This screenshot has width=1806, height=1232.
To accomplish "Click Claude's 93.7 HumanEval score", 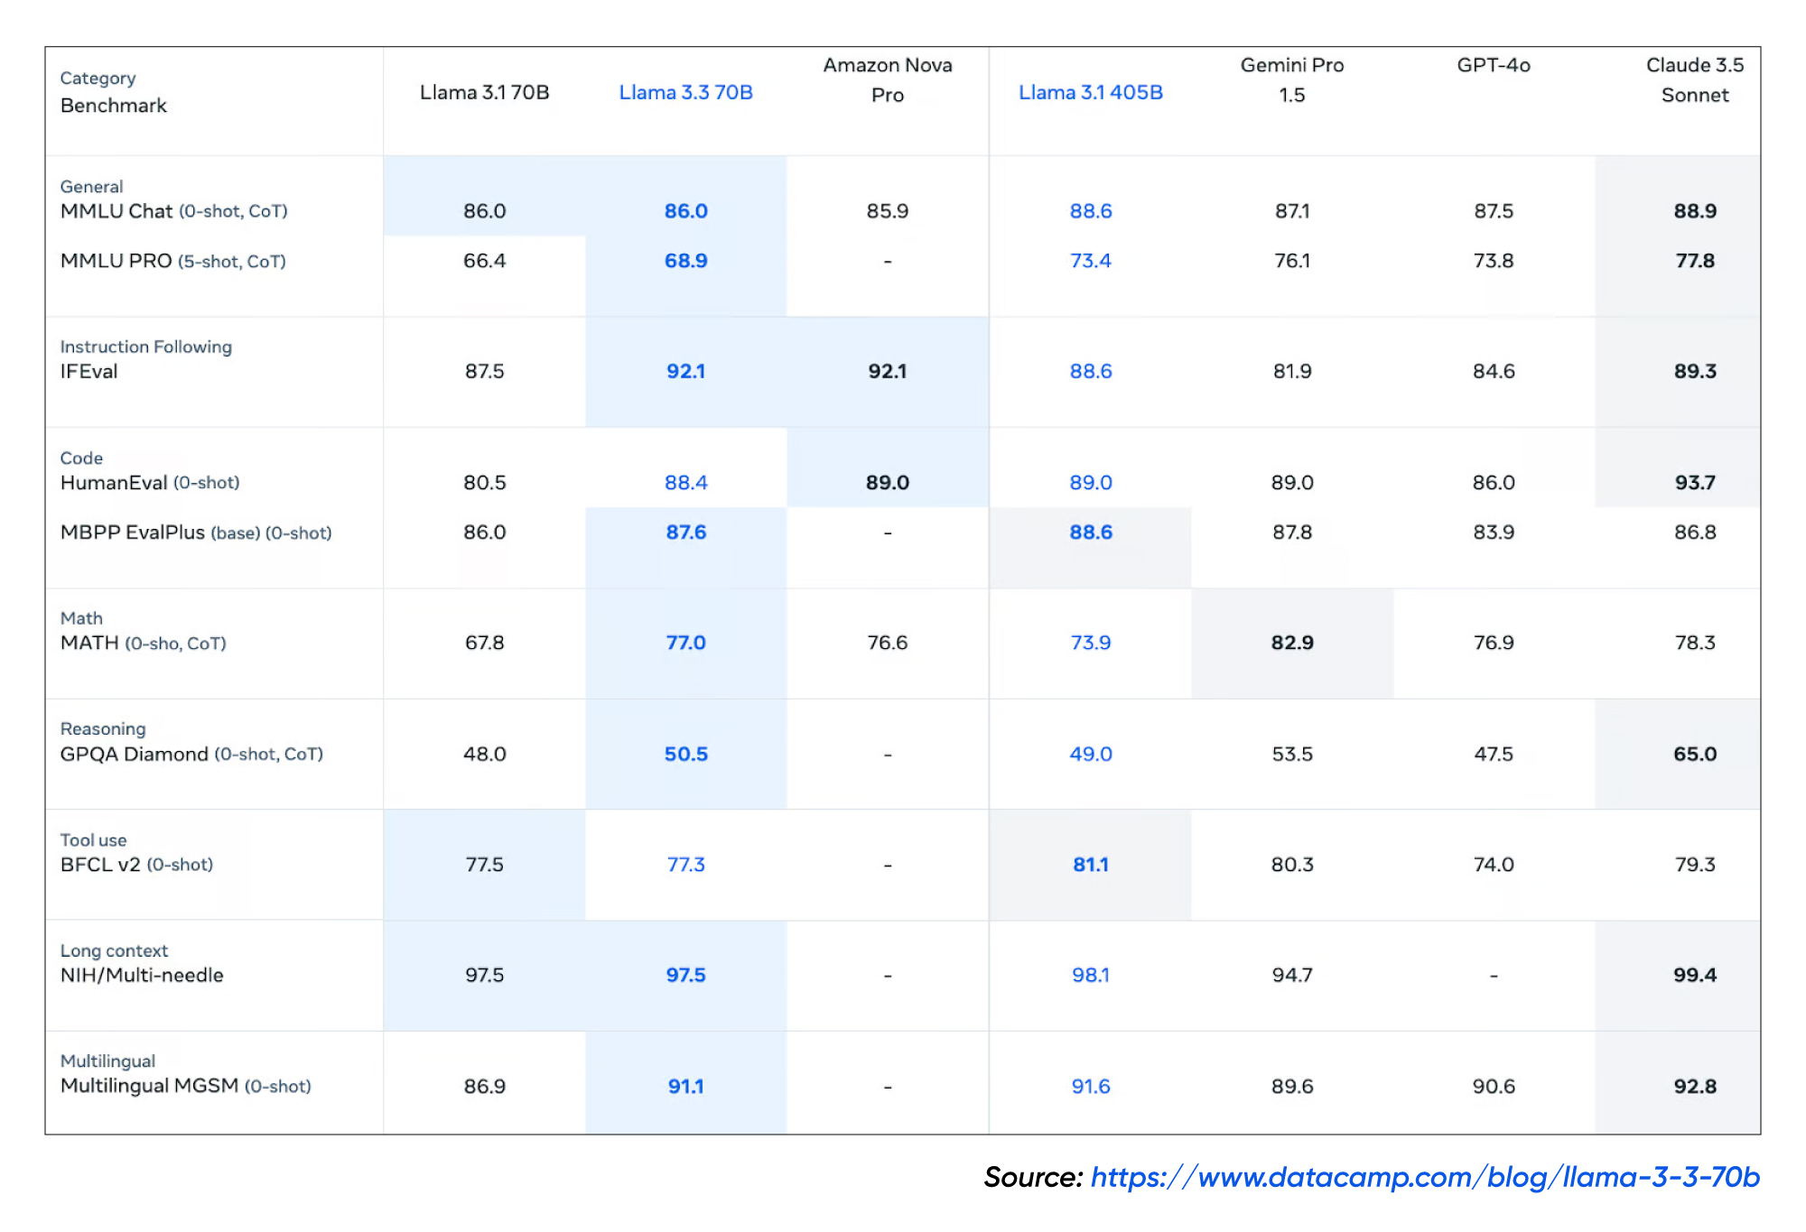I will (1694, 483).
